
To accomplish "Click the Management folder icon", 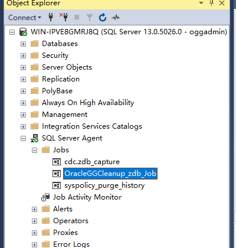I will (35, 115).
